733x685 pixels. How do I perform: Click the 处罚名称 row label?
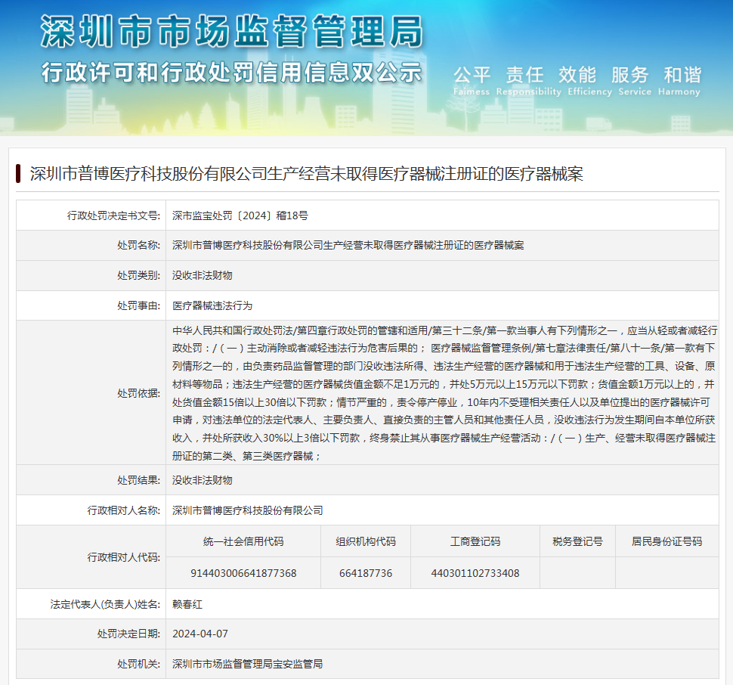tap(139, 245)
